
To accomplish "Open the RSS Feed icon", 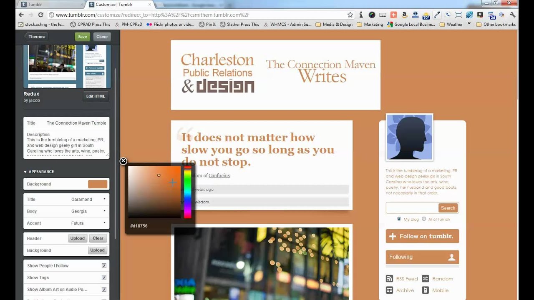I will tap(389, 278).
